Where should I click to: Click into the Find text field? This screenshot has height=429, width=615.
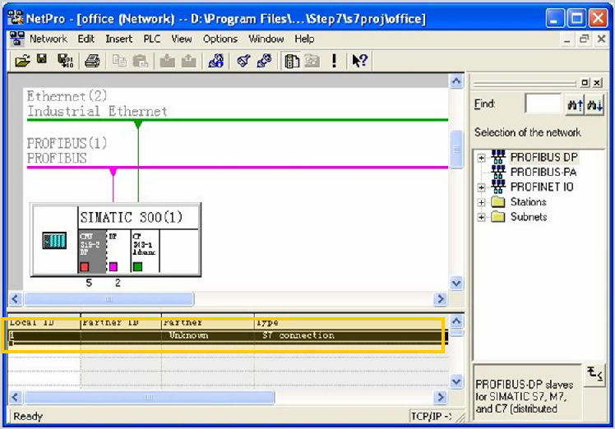click(x=543, y=104)
